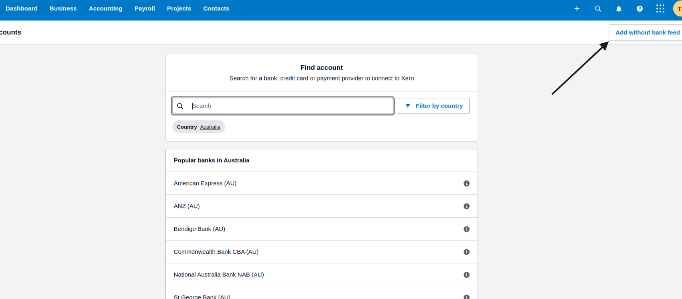Open global search magnifier in top bar
682x299 pixels.
[598, 8]
